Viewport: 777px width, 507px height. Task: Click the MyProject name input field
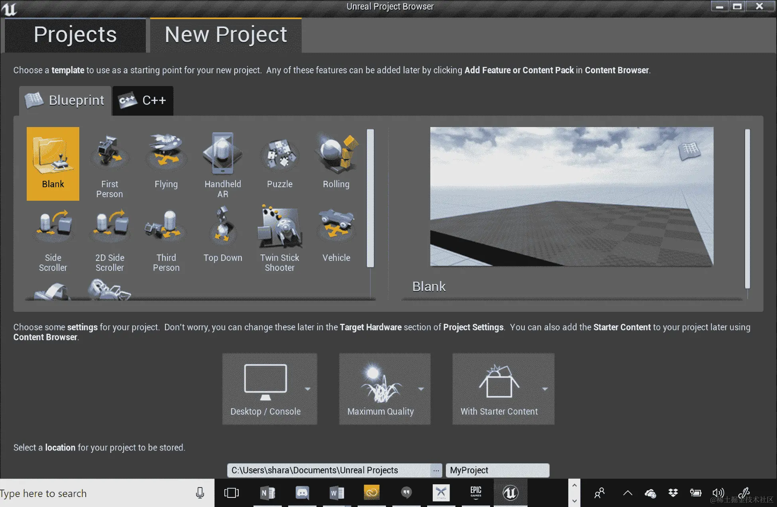pyautogui.click(x=497, y=470)
